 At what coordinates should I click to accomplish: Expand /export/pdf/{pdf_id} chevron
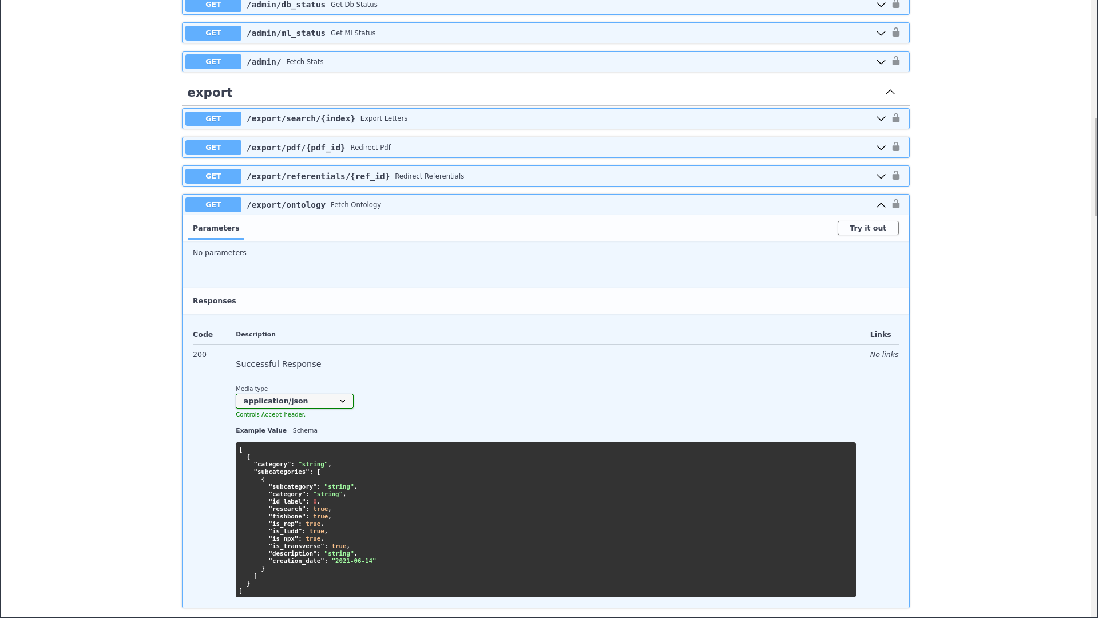pos(881,148)
